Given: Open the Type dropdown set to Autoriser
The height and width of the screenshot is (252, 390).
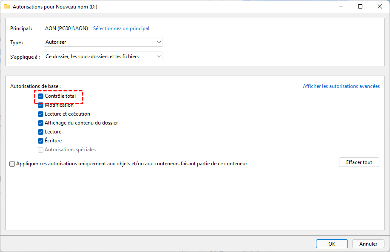Looking at the screenshot, I should click(103, 42).
